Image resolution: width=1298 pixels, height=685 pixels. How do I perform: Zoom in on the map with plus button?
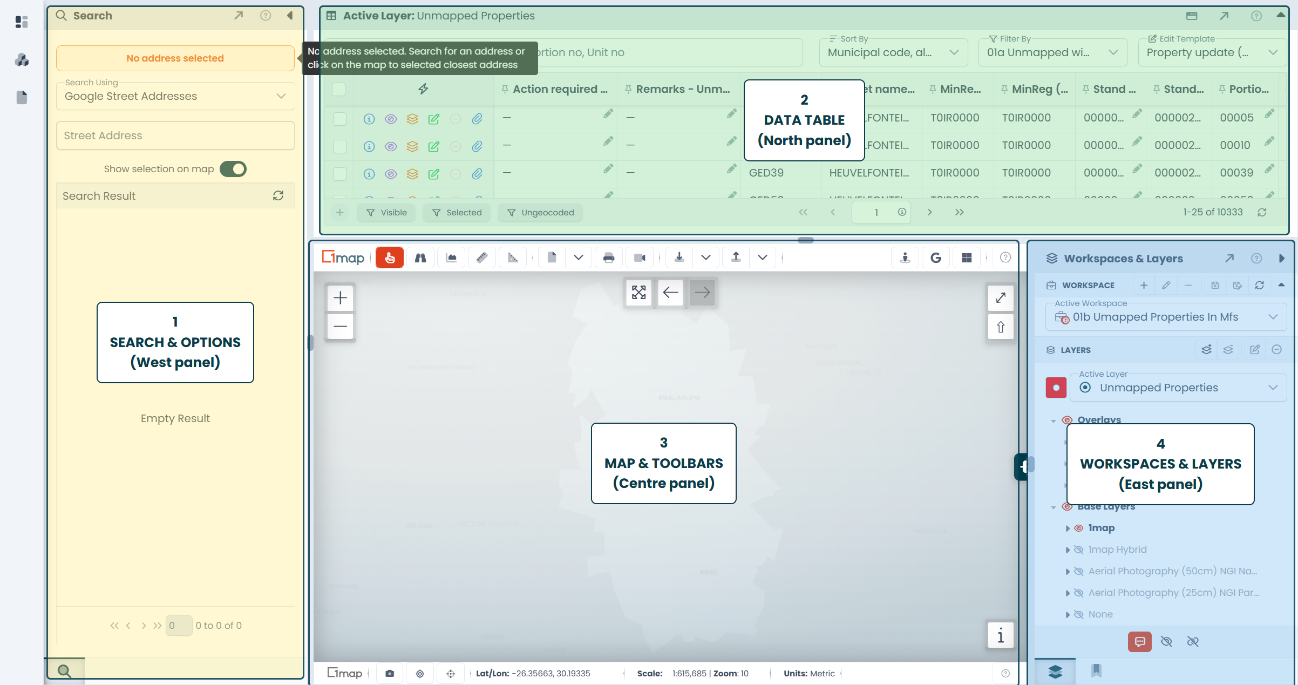pyautogui.click(x=340, y=298)
